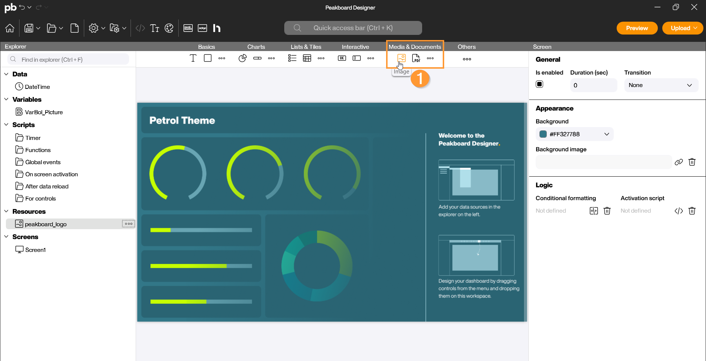
Task: Open the Transition dropdown
Action: [661, 85]
